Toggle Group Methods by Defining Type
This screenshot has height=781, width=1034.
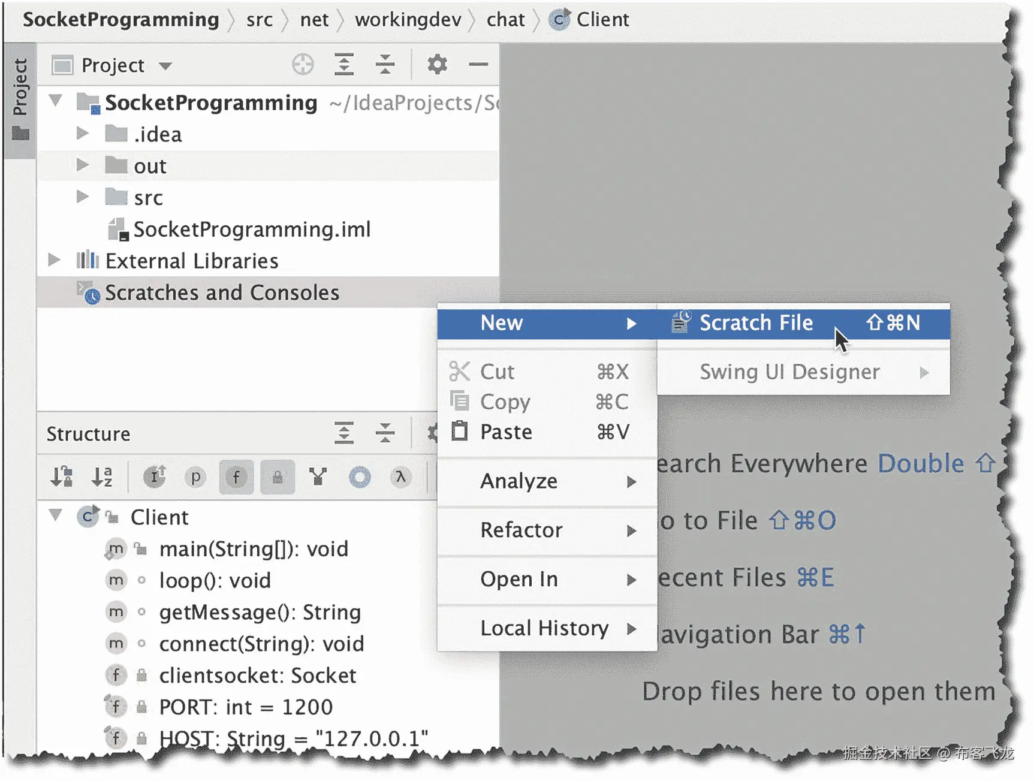point(155,477)
